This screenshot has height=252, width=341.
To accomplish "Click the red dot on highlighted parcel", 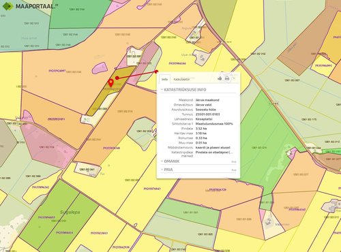I will (117, 78).
